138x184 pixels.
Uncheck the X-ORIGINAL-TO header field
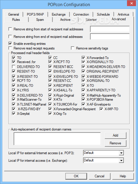pyautogui.click(x=83, y=81)
